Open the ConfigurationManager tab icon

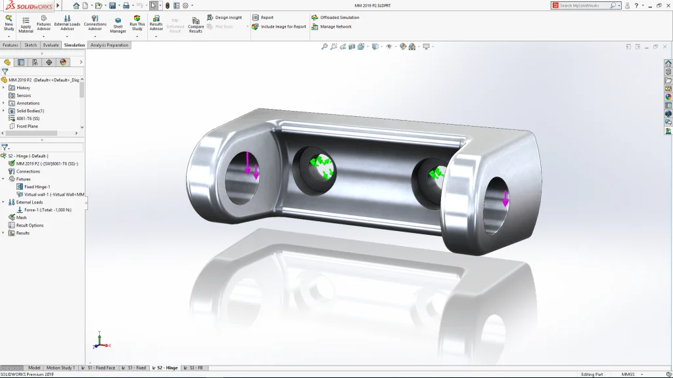click(35, 62)
